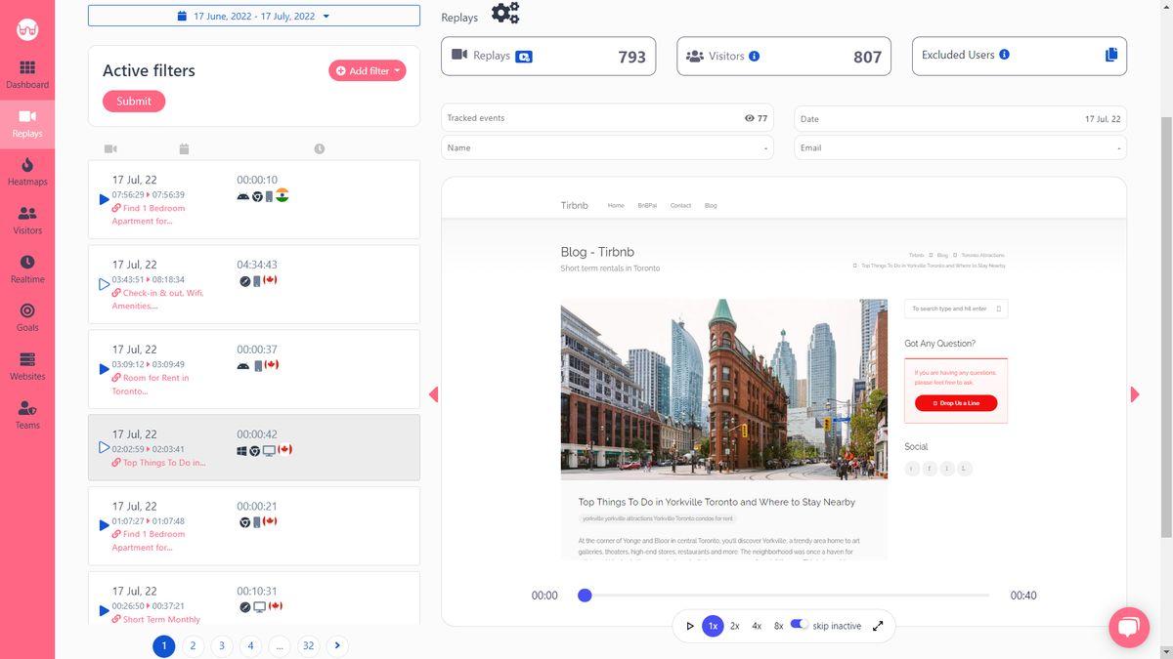Toggle the skip inactive switch
The width and height of the screenshot is (1173, 659).
pos(800,624)
